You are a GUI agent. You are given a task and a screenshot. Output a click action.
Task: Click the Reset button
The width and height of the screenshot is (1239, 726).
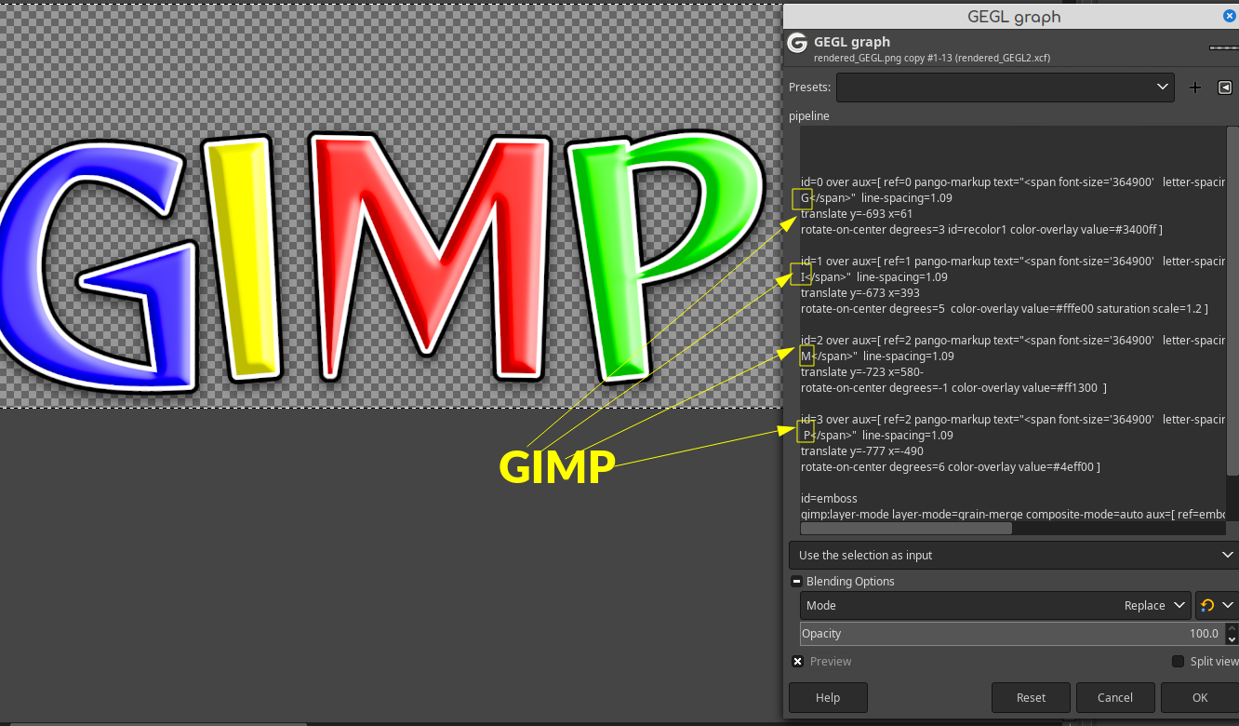click(x=1031, y=697)
